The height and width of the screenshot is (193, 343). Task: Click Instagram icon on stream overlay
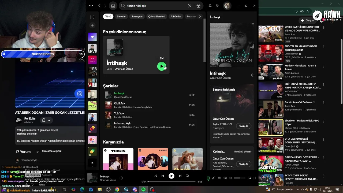pyautogui.click(x=80, y=94)
